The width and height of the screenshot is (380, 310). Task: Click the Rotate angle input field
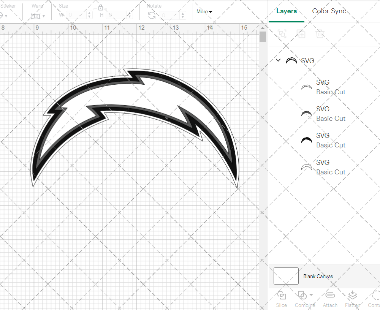pyautogui.click(x=170, y=15)
